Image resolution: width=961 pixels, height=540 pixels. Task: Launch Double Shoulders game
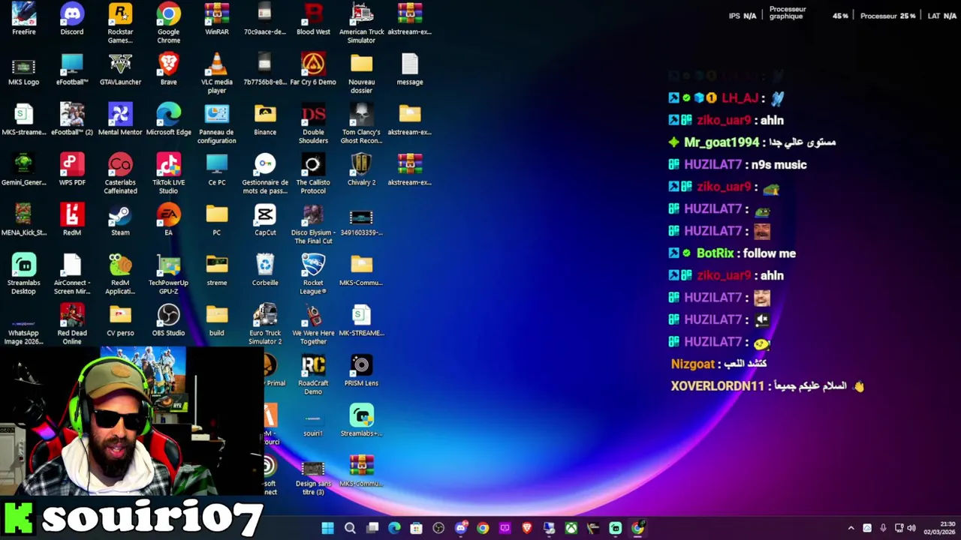tap(313, 124)
